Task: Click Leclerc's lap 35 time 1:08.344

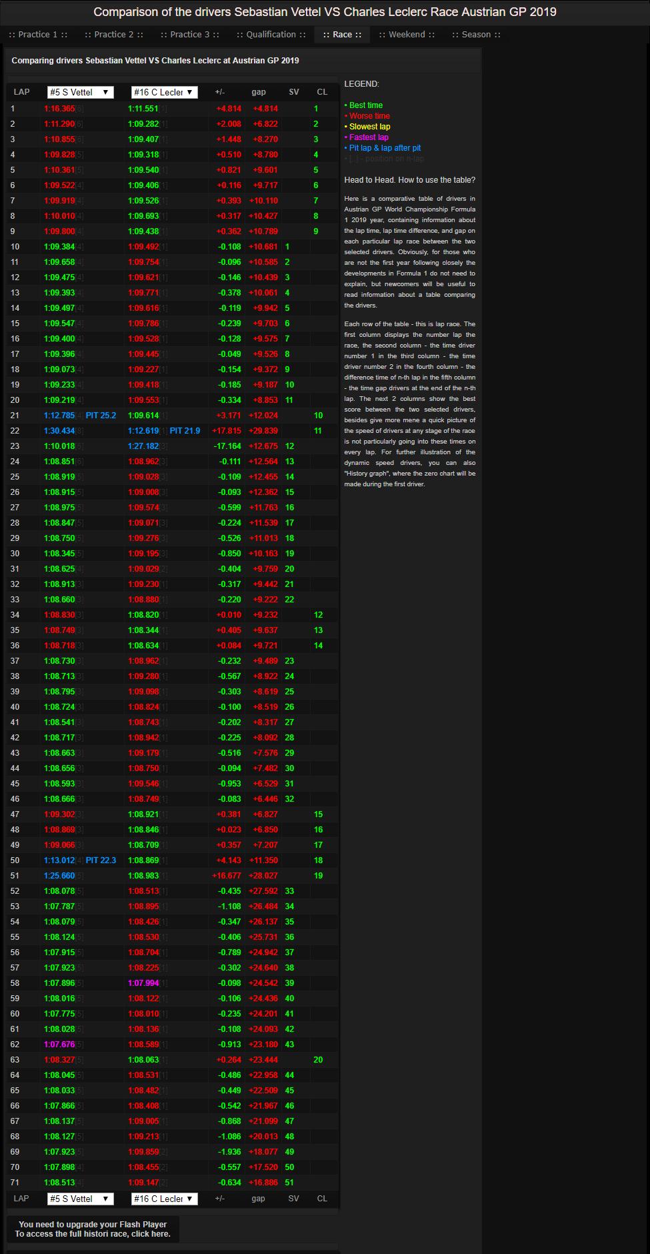Action: (x=143, y=630)
